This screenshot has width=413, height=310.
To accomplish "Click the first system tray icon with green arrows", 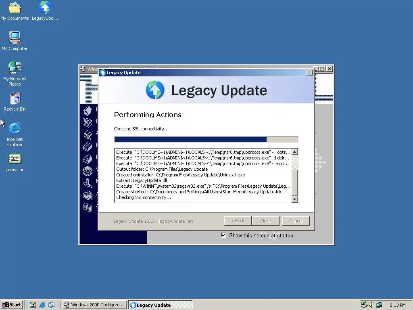I will 364,305.
